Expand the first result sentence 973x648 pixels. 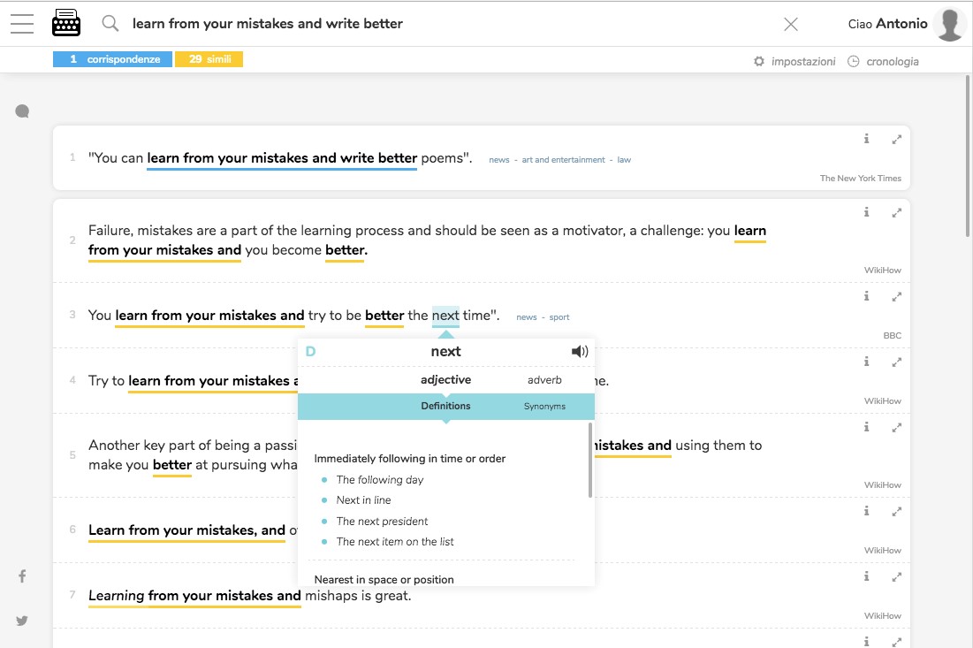897,139
